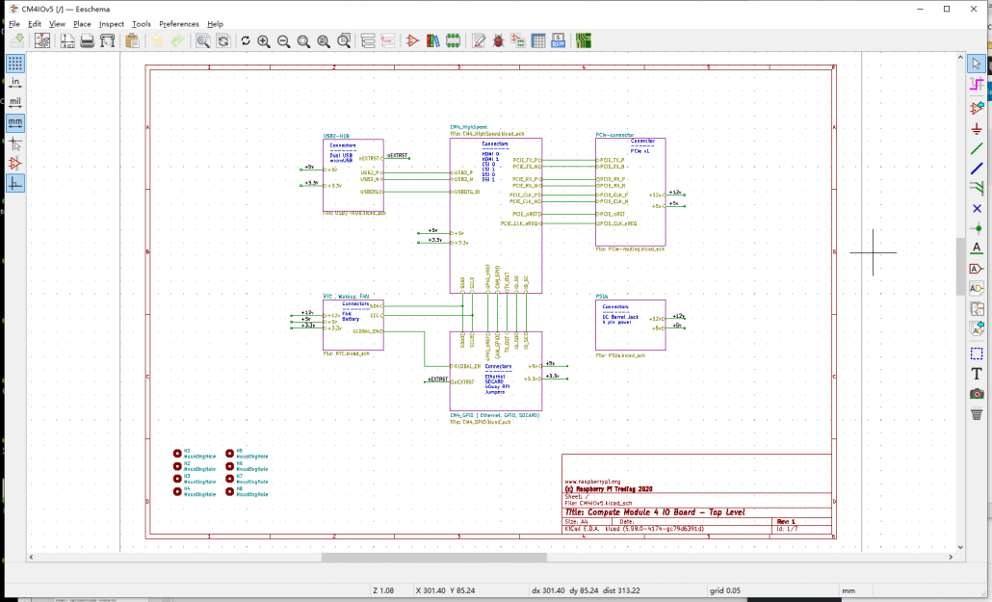
Task: Enable millimeter units on left toolbar
Action: (14, 122)
